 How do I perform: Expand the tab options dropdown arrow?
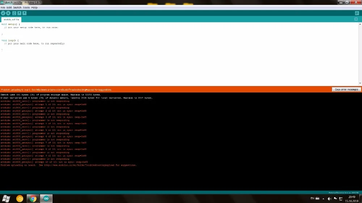click(356, 19)
